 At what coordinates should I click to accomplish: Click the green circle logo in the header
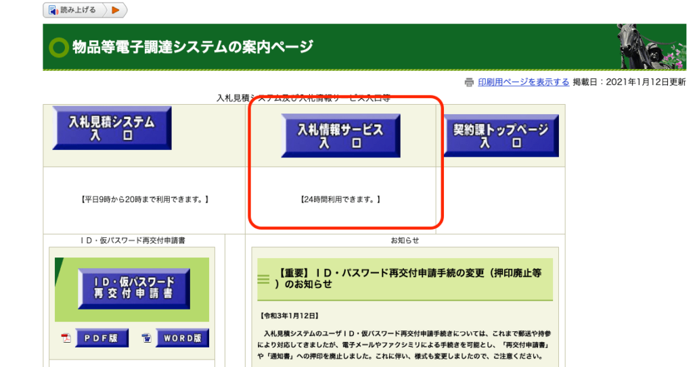tap(59, 47)
